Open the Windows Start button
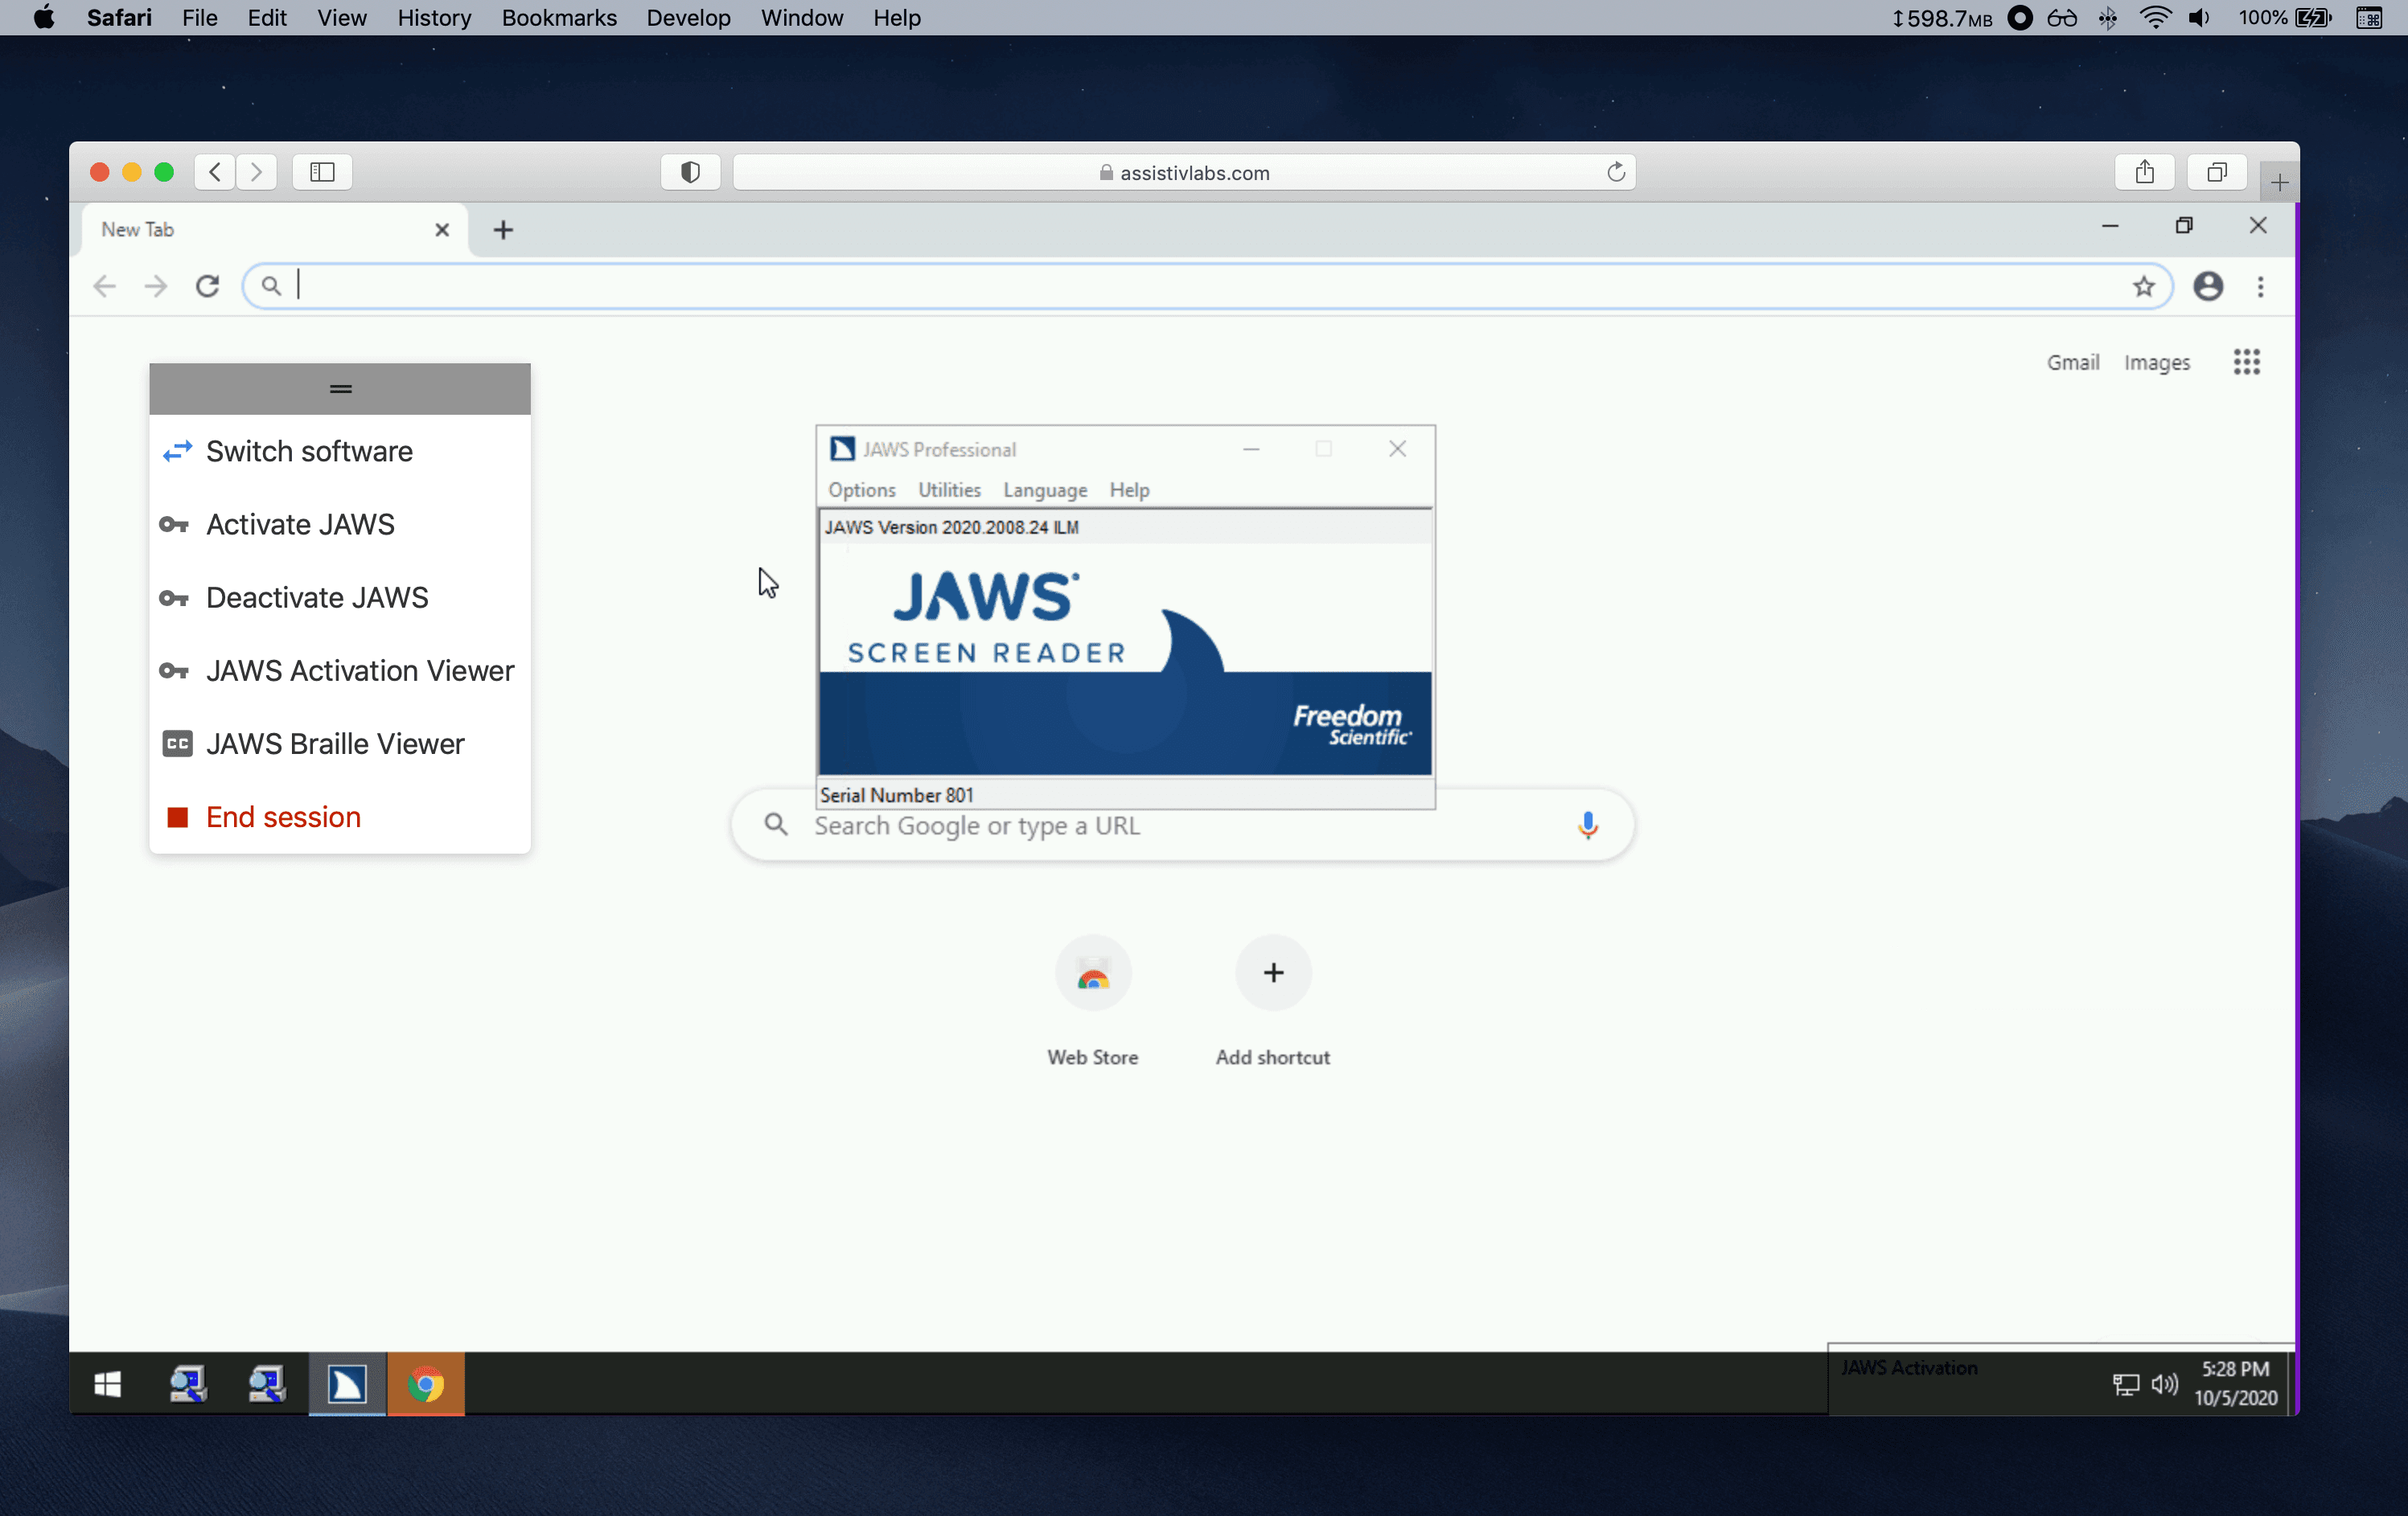This screenshot has width=2408, height=1516. (108, 1384)
